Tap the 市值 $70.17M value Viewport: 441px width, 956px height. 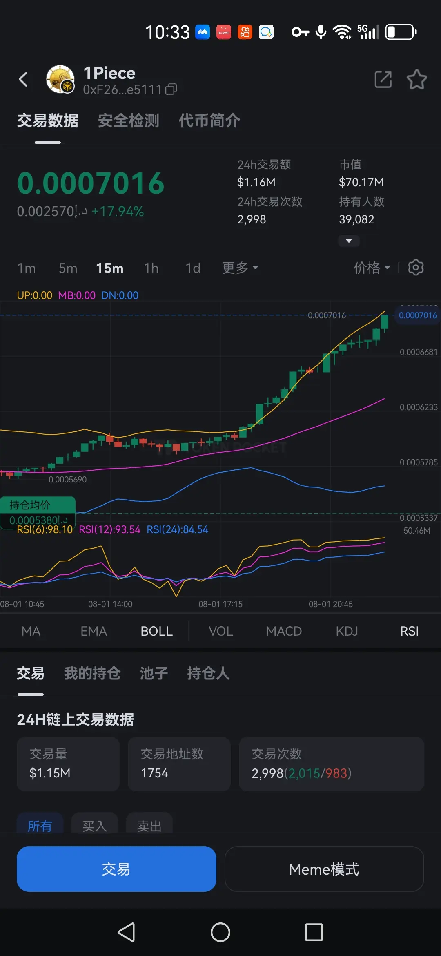tap(361, 182)
